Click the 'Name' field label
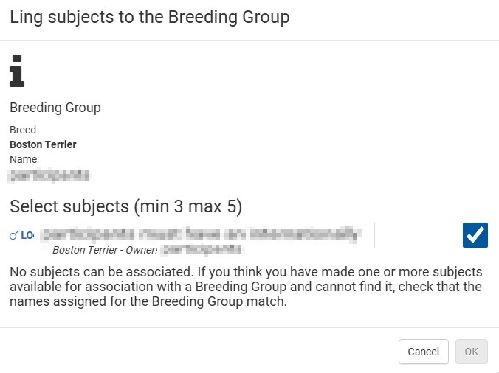 [x=23, y=159]
